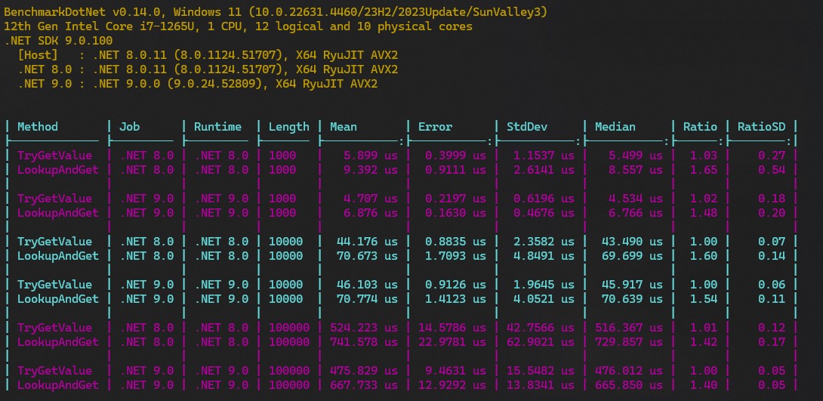This screenshot has width=823, height=401.
Task: Click the Job column header
Action: [x=130, y=127]
